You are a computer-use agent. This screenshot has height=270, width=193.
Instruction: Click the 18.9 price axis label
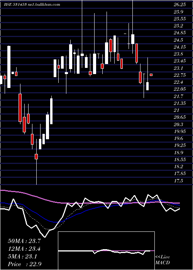coord(178,152)
